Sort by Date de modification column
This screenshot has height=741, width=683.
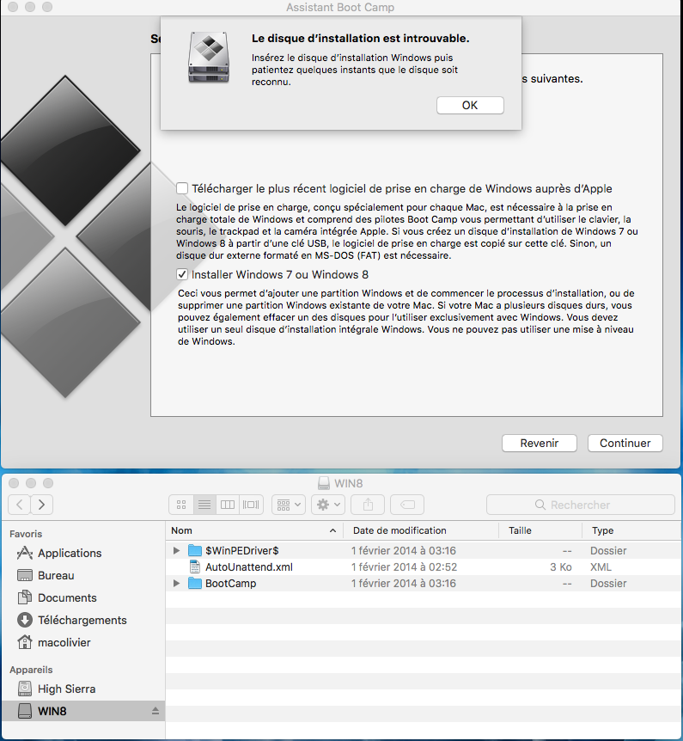(421, 530)
